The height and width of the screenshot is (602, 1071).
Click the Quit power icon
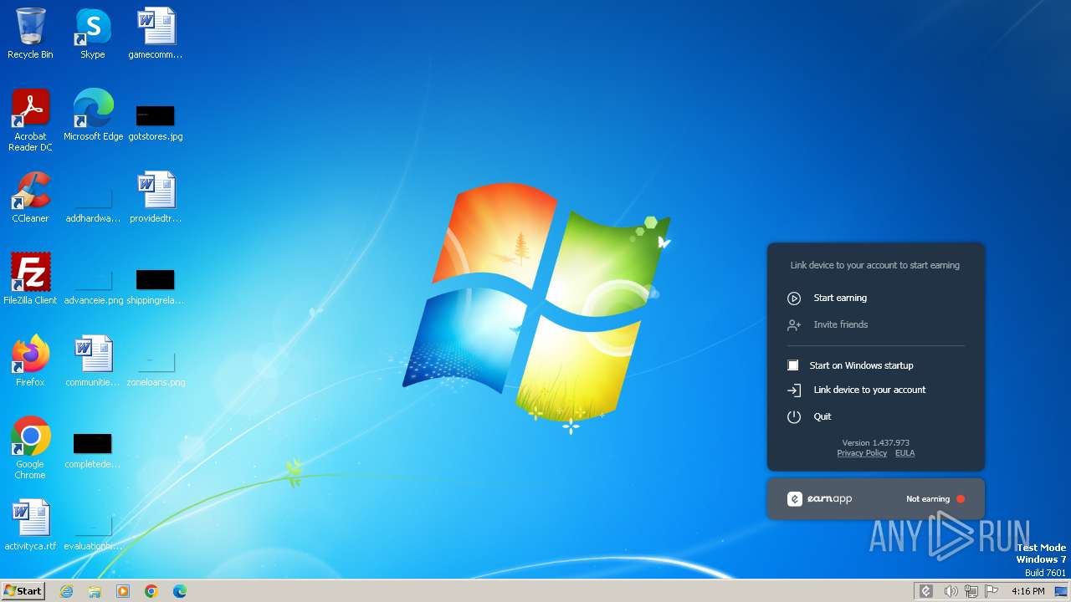coord(794,416)
